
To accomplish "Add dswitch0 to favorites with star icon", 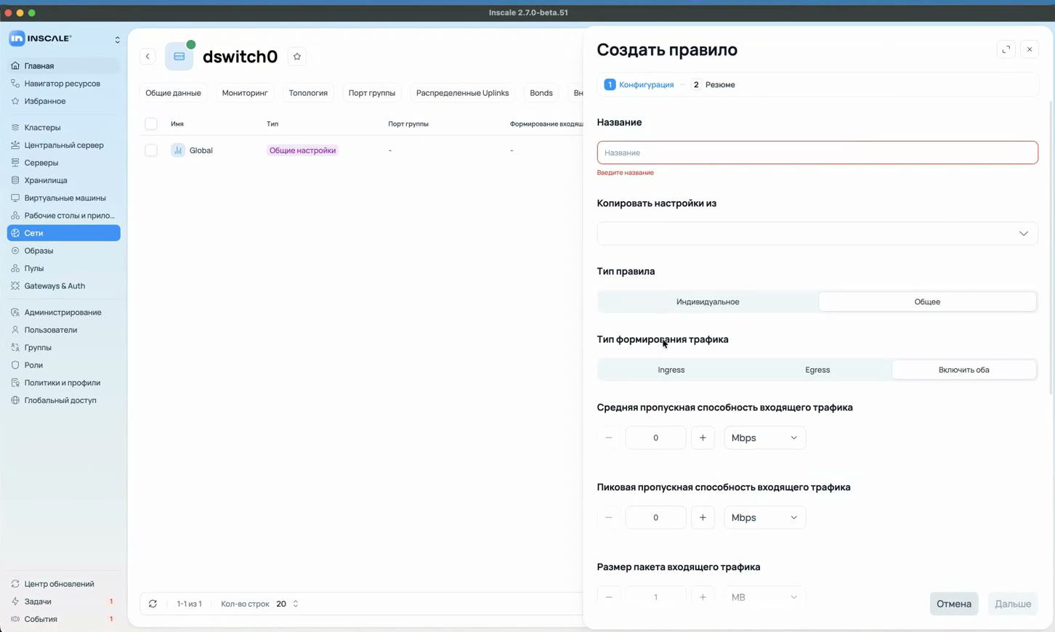I will tap(297, 57).
